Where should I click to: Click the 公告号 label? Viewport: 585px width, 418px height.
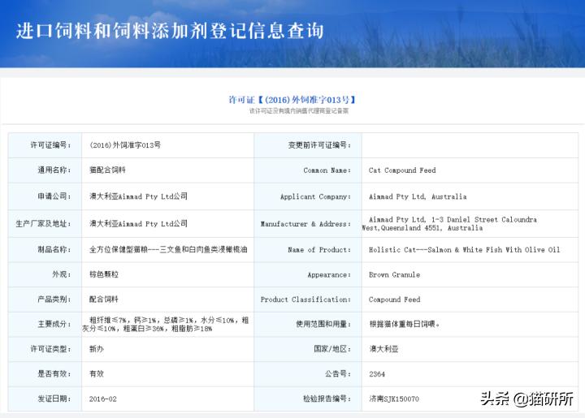pos(338,373)
